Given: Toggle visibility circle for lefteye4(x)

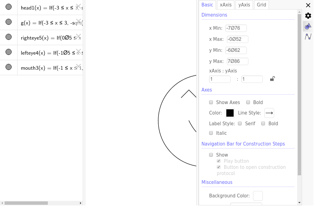Looking at the screenshot, I should coord(9,52).
